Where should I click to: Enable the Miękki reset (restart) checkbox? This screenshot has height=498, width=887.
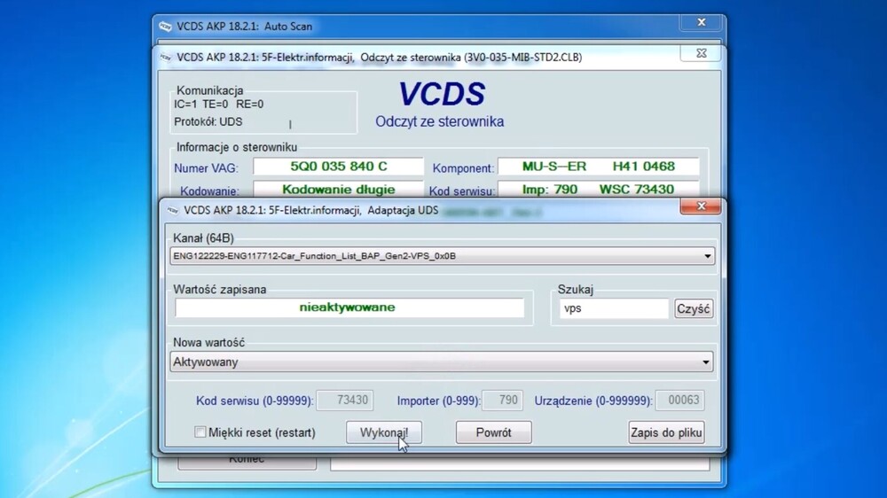(200, 432)
